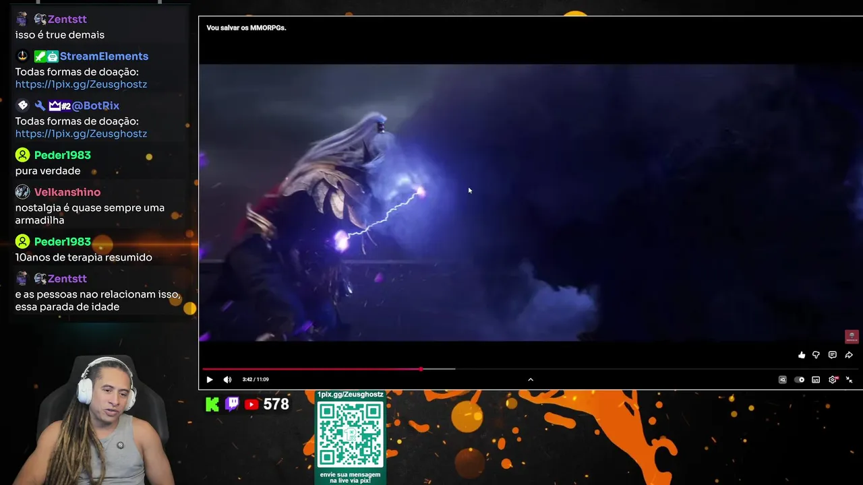Click the 3:42 / 11:09 time display
The width and height of the screenshot is (863, 485).
pyautogui.click(x=256, y=379)
